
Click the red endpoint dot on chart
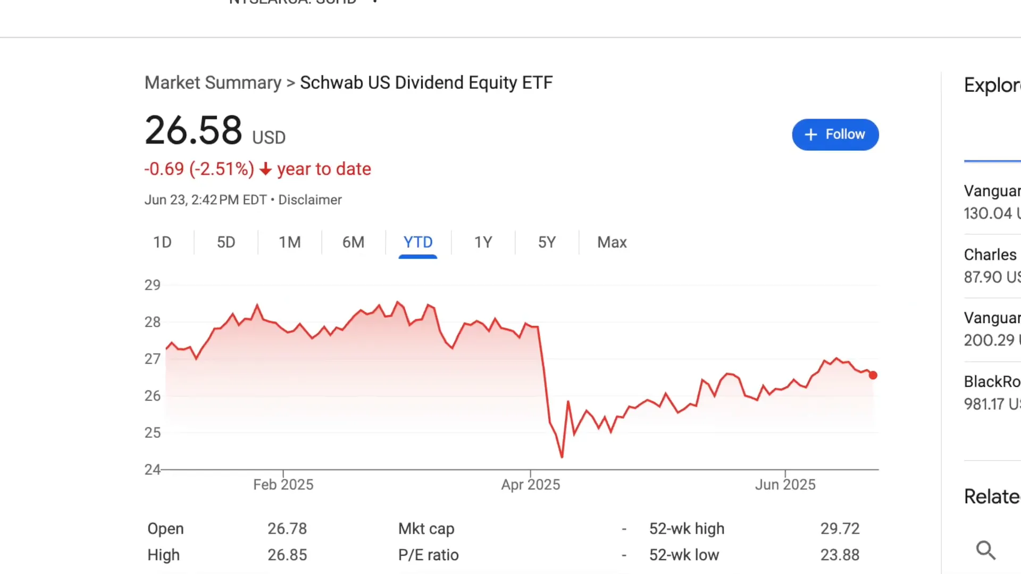[x=873, y=375]
